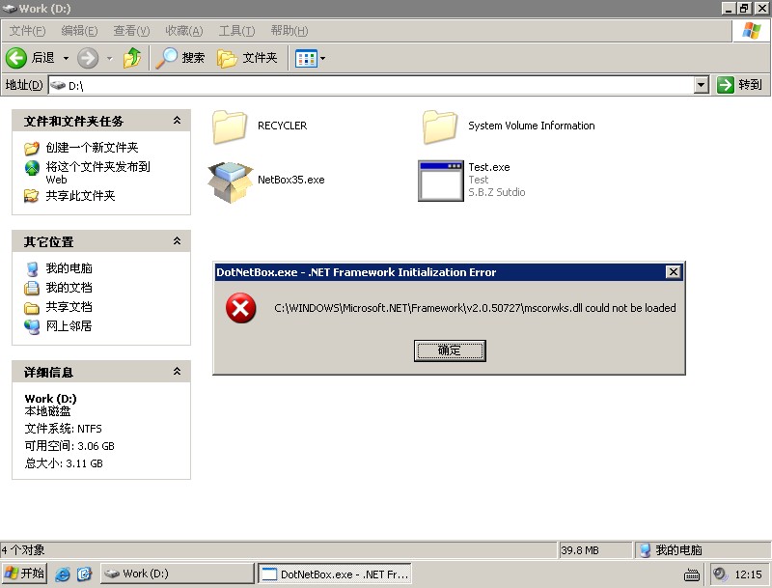Select the Test.exe application icon
772x588 pixels.
(x=441, y=181)
